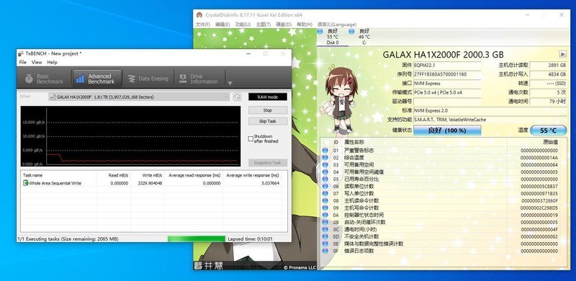
Task: Click the green progress bar in TxBENCH status bar
Action: coord(196,238)
